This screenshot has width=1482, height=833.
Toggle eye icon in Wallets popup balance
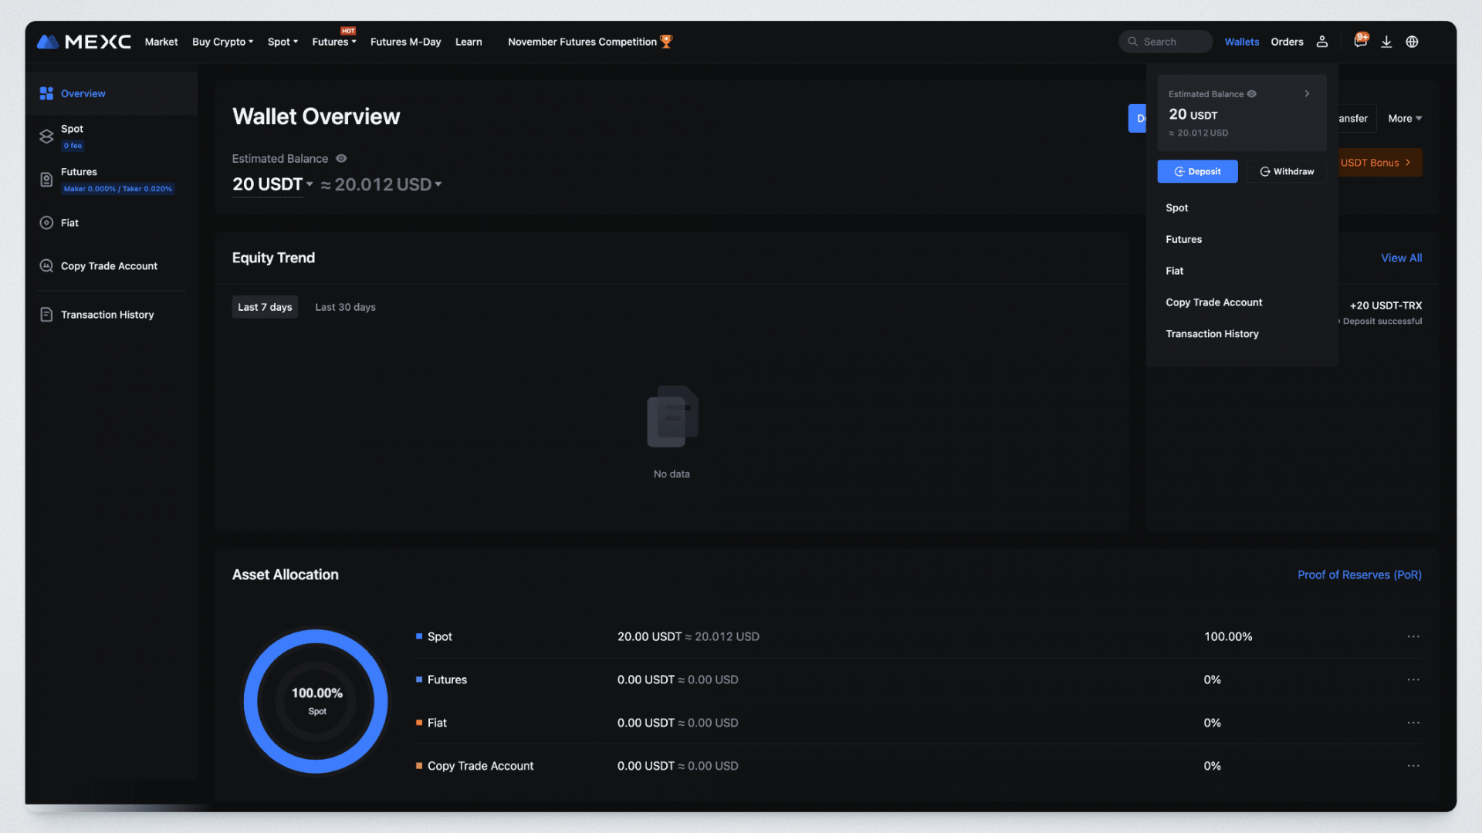(1252, 94)
